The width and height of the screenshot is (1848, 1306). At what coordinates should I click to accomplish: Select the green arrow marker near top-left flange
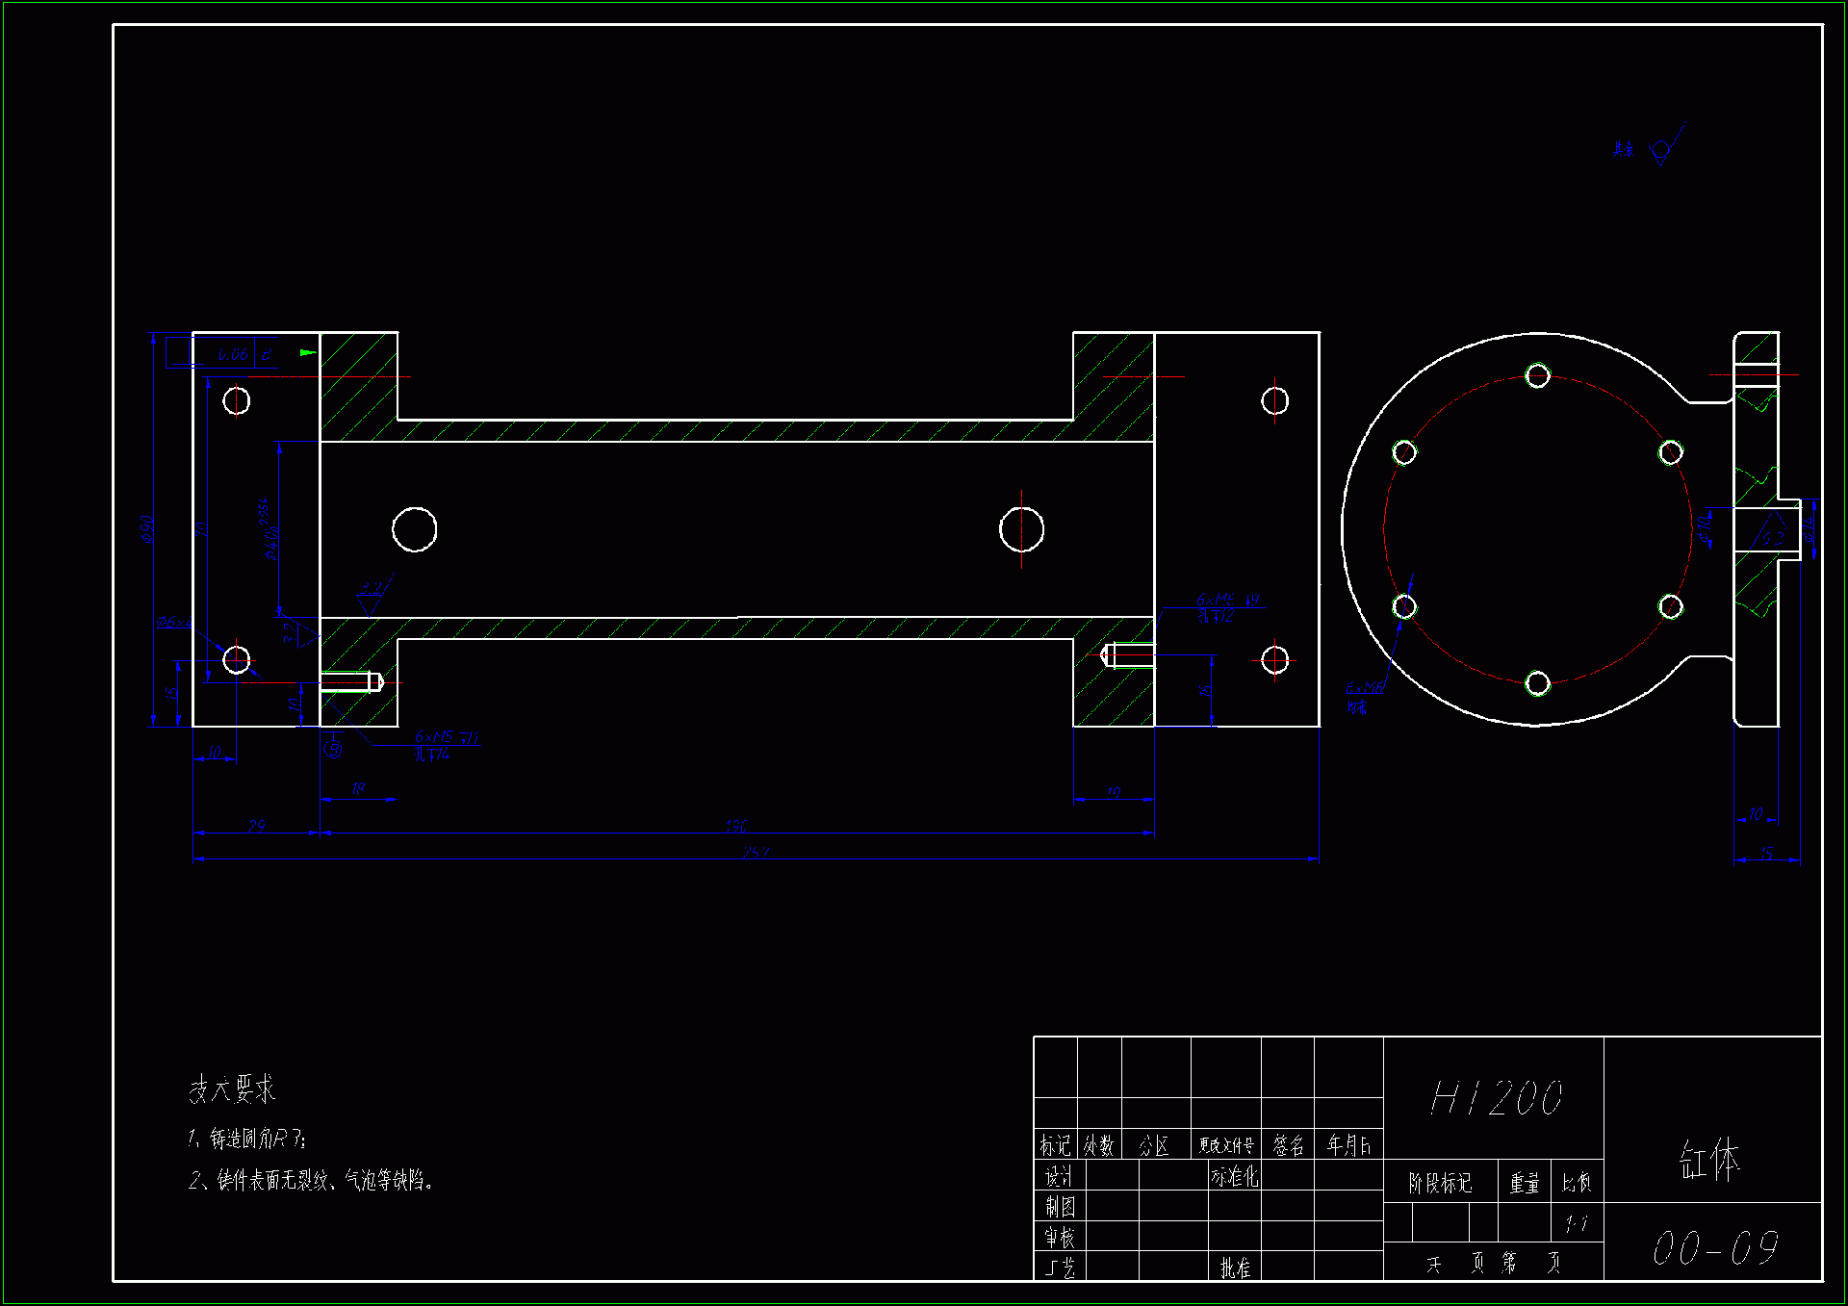307,352
